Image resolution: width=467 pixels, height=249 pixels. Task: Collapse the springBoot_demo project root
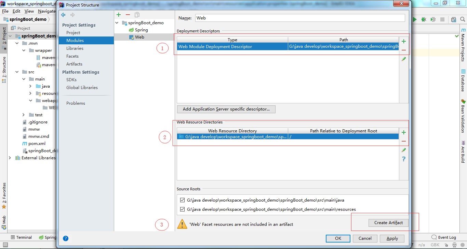pos(10,36)
